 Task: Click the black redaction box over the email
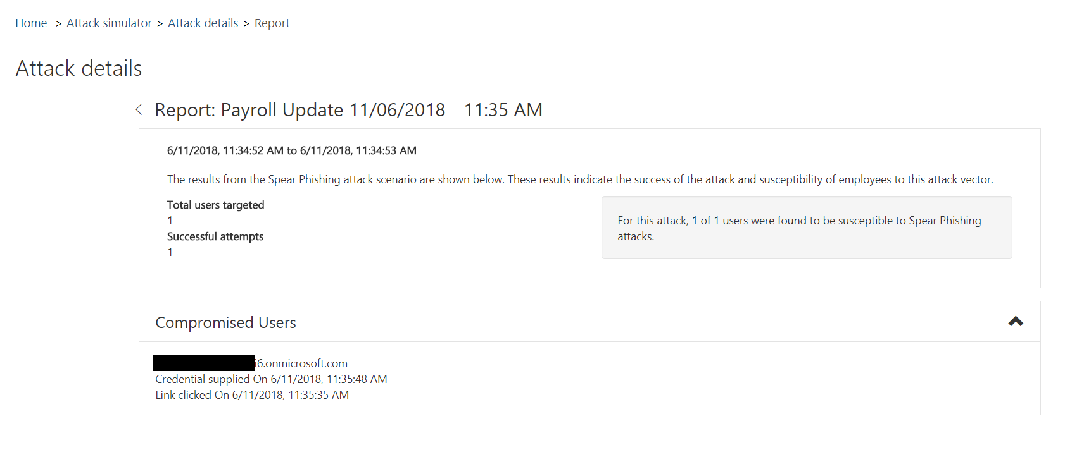pyautogui.click(x=203, y=363)
